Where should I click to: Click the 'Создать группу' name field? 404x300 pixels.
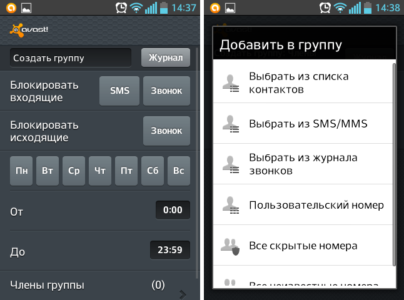pyautogui.click(x=71, y=58)
